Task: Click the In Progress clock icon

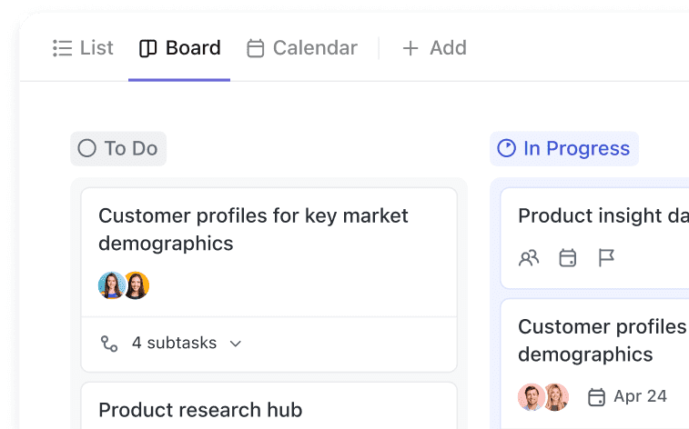Action: [x=506, y=148]
